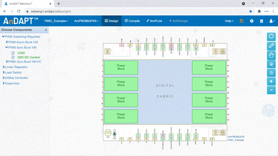Click pin 32 on the chip bottom
Viewport: 278px width, 156px height.
point(204,139)
